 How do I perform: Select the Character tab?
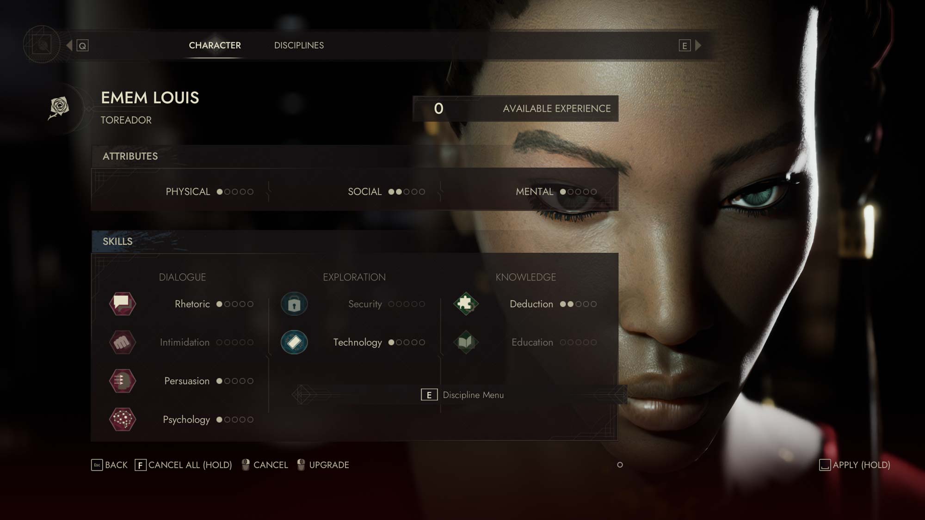[215, 45]
